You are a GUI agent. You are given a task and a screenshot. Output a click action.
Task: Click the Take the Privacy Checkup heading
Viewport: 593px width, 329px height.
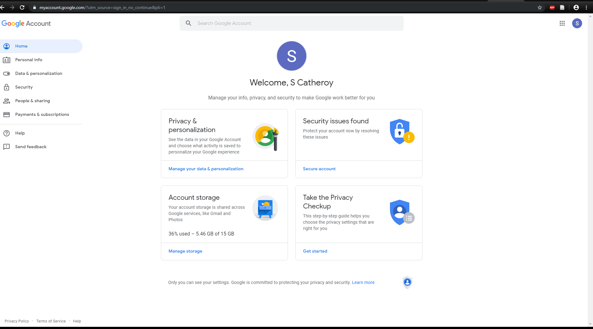pyautogui.click(x=328, y=202)
